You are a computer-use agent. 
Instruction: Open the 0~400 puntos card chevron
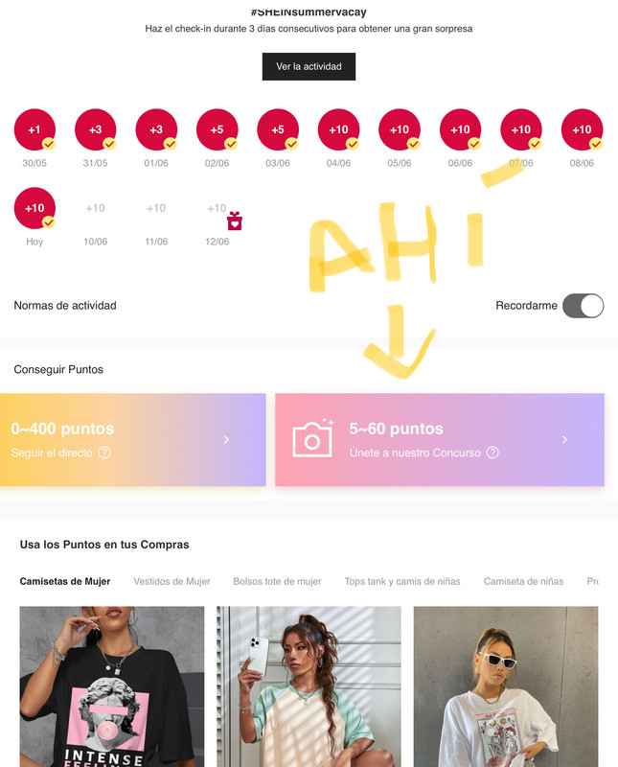(226, 440)
